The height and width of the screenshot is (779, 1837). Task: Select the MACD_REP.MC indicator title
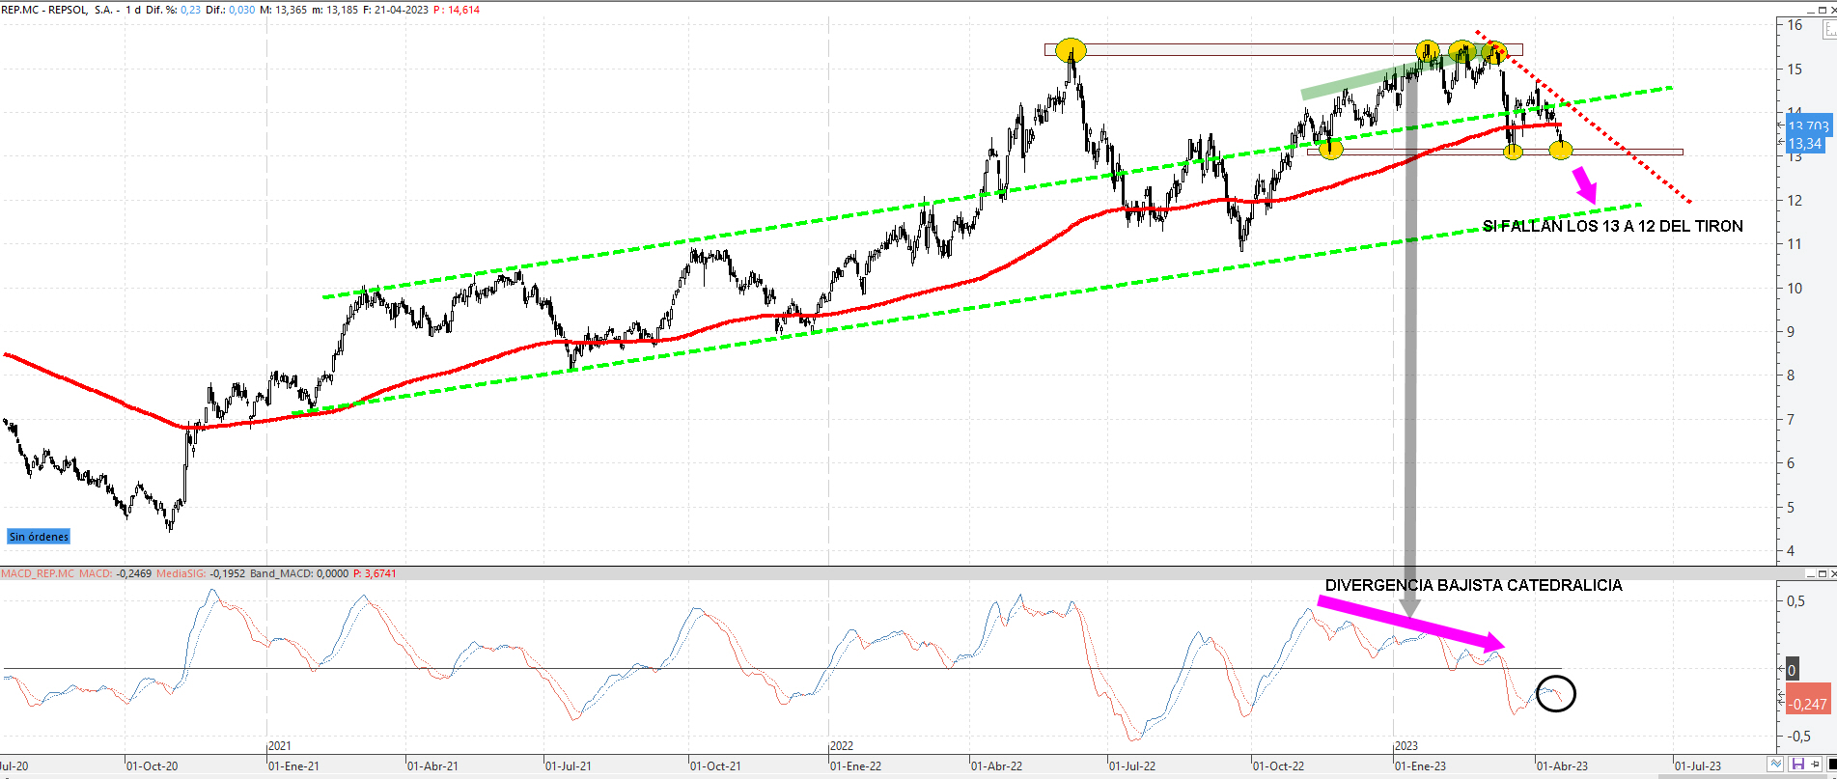(38, 573)
